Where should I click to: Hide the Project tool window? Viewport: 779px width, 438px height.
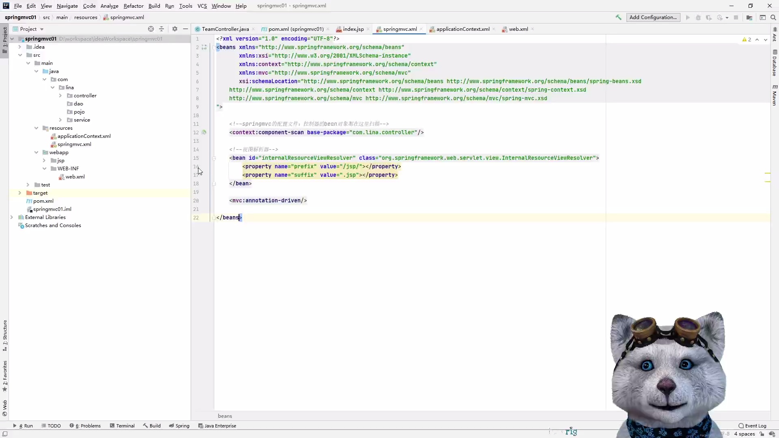point(185,29)
